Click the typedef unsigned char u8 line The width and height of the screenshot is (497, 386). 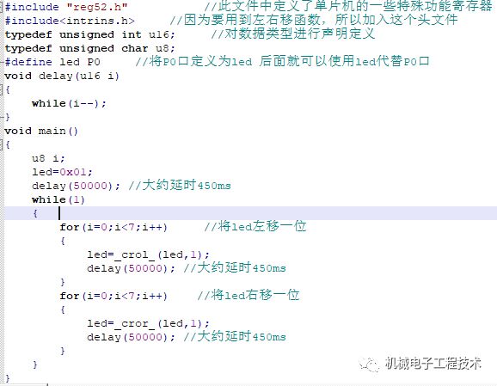click(x=89, y=48)
